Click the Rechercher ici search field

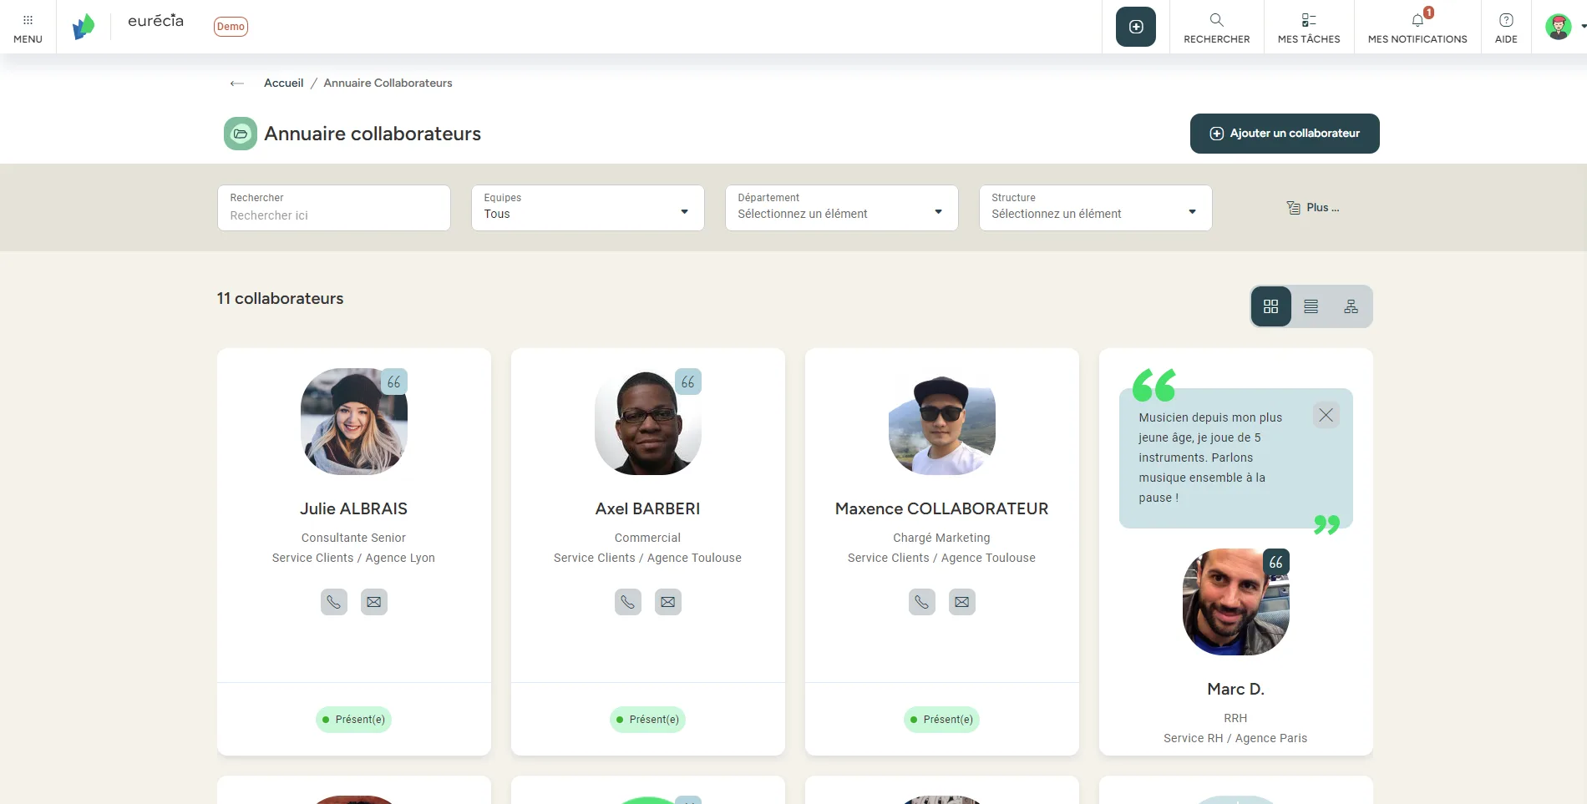tap(334, 208)
